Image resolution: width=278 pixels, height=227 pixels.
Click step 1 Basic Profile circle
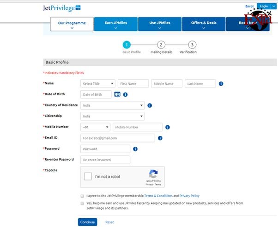tap(127, 45)
